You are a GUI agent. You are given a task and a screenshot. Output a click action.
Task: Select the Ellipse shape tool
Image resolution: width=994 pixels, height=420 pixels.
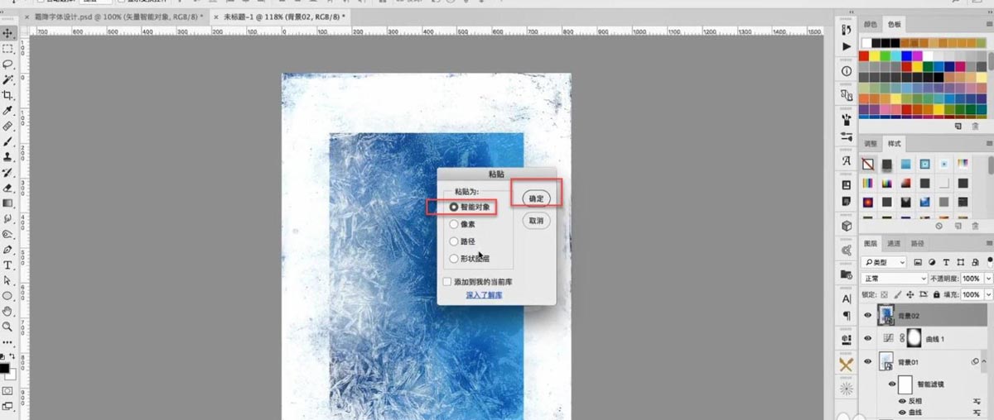tap(7, 296)
